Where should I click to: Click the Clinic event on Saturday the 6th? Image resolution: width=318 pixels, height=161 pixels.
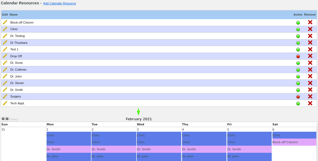point(294,135)
